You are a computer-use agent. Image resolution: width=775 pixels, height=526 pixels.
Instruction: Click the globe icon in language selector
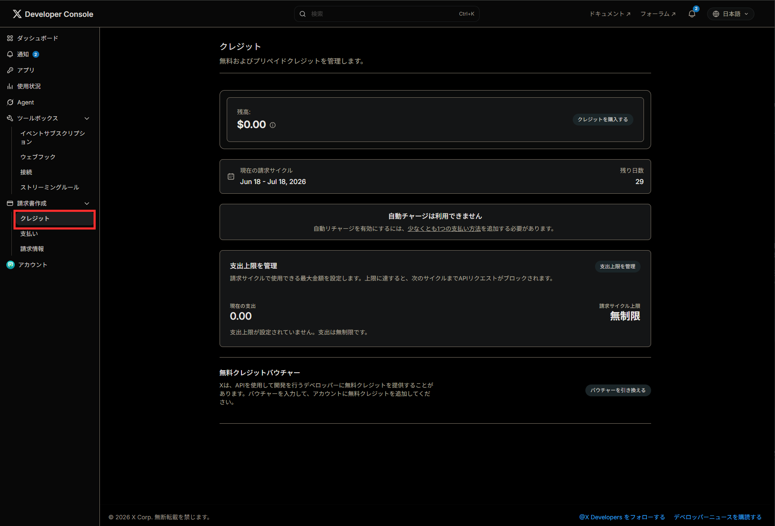716,14
